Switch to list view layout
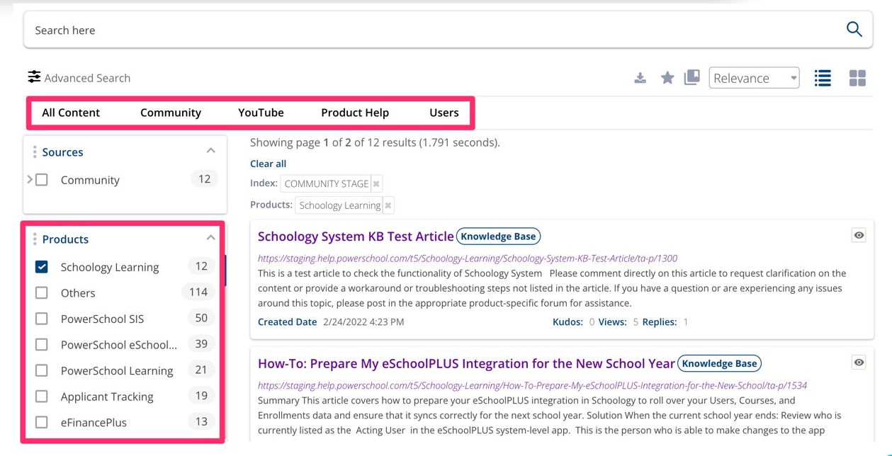 [x=822, y=79]
